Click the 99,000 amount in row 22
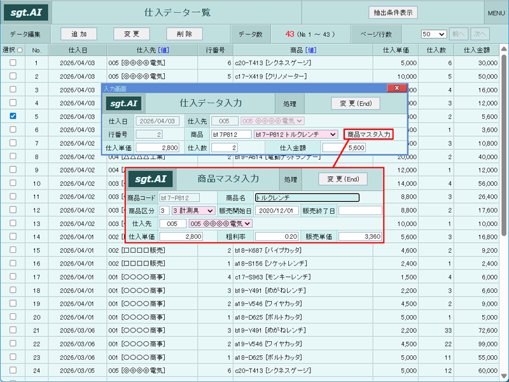This screenshot has width=509, height=382. coord(487,344)
